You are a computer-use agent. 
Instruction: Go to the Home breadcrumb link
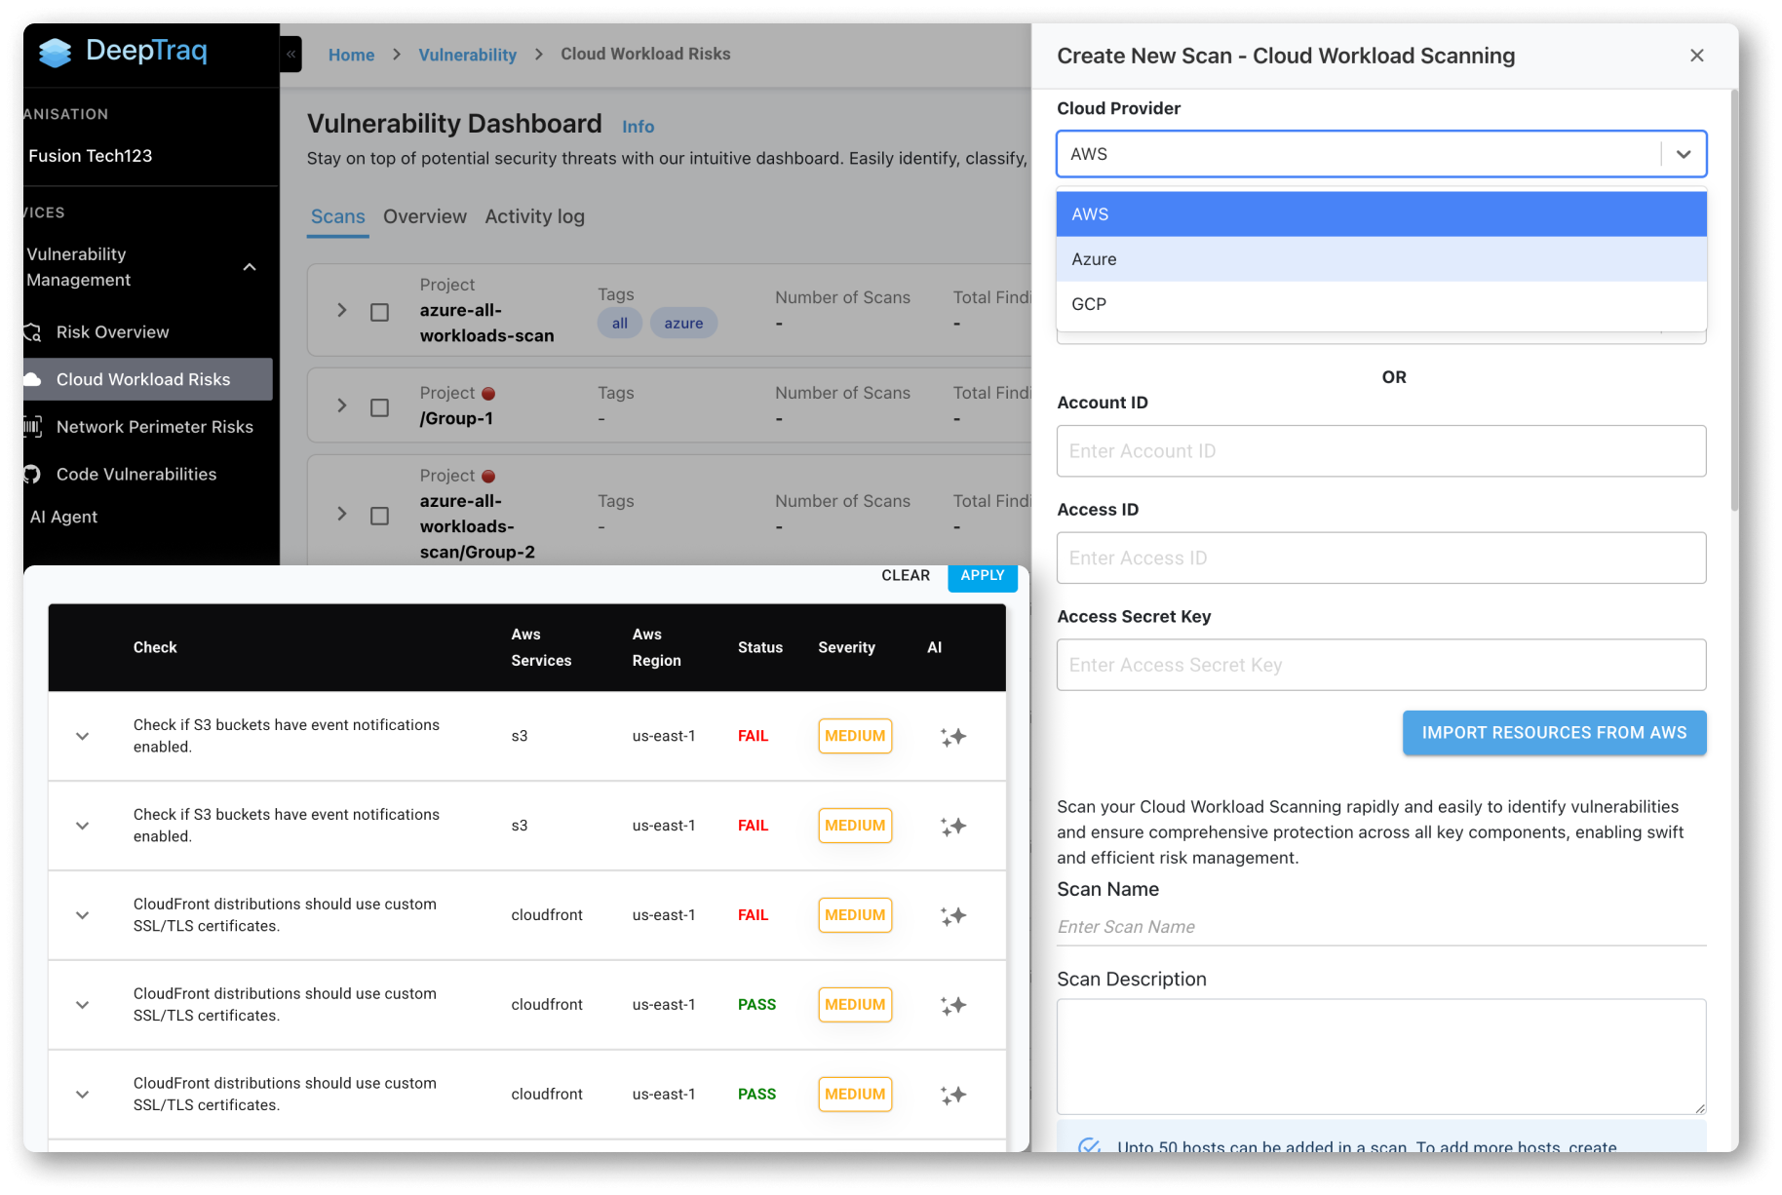[351, 55]
